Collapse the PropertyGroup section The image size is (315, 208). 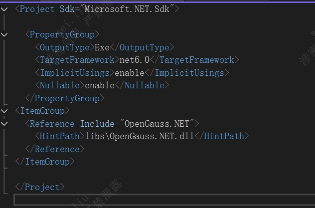(4, 35)
